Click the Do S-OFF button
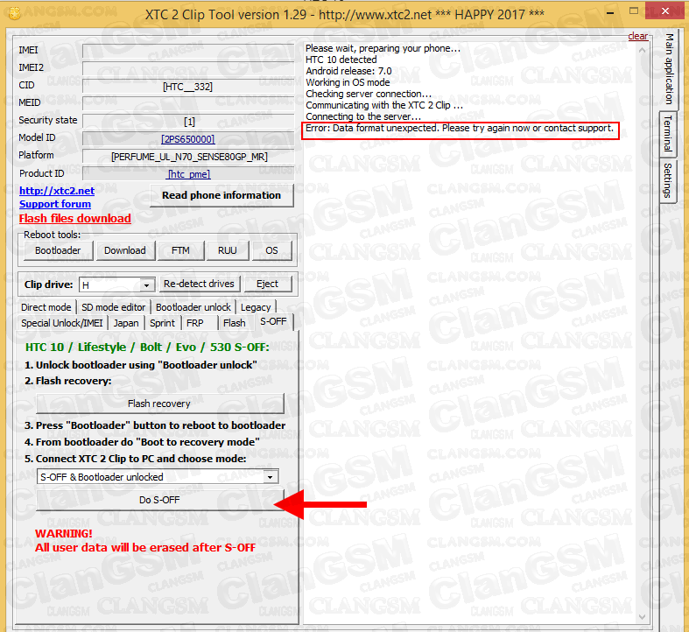 pos(159,500)
